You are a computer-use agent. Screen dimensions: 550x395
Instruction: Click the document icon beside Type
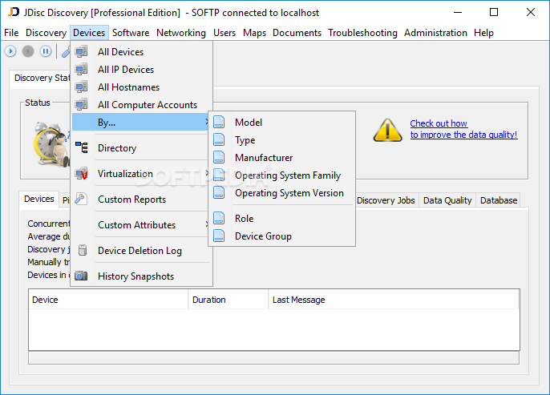[x=219, y=139]
